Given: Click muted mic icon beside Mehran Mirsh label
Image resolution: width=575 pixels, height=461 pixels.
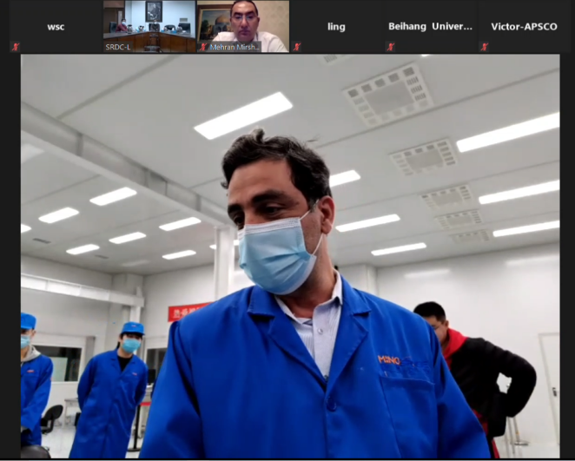Looking at the screenshot, I should 202,47.
